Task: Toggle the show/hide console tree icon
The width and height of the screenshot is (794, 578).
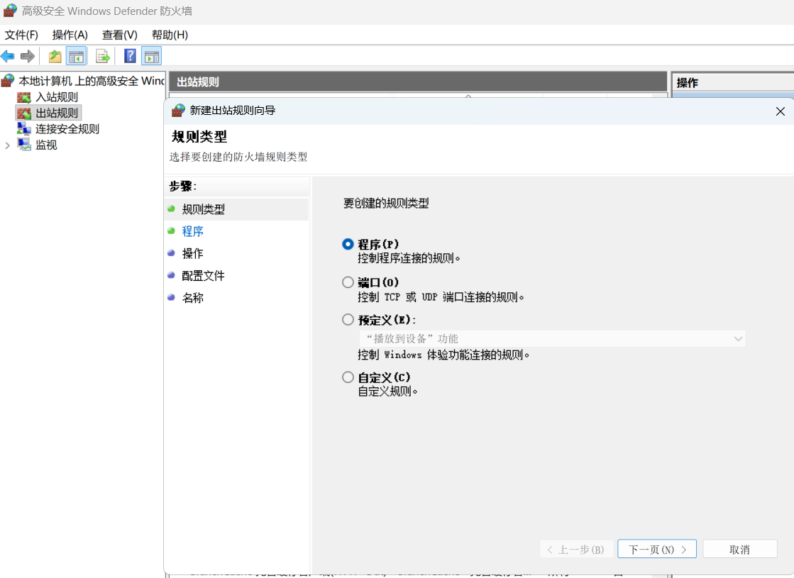Action: [77, 56]
